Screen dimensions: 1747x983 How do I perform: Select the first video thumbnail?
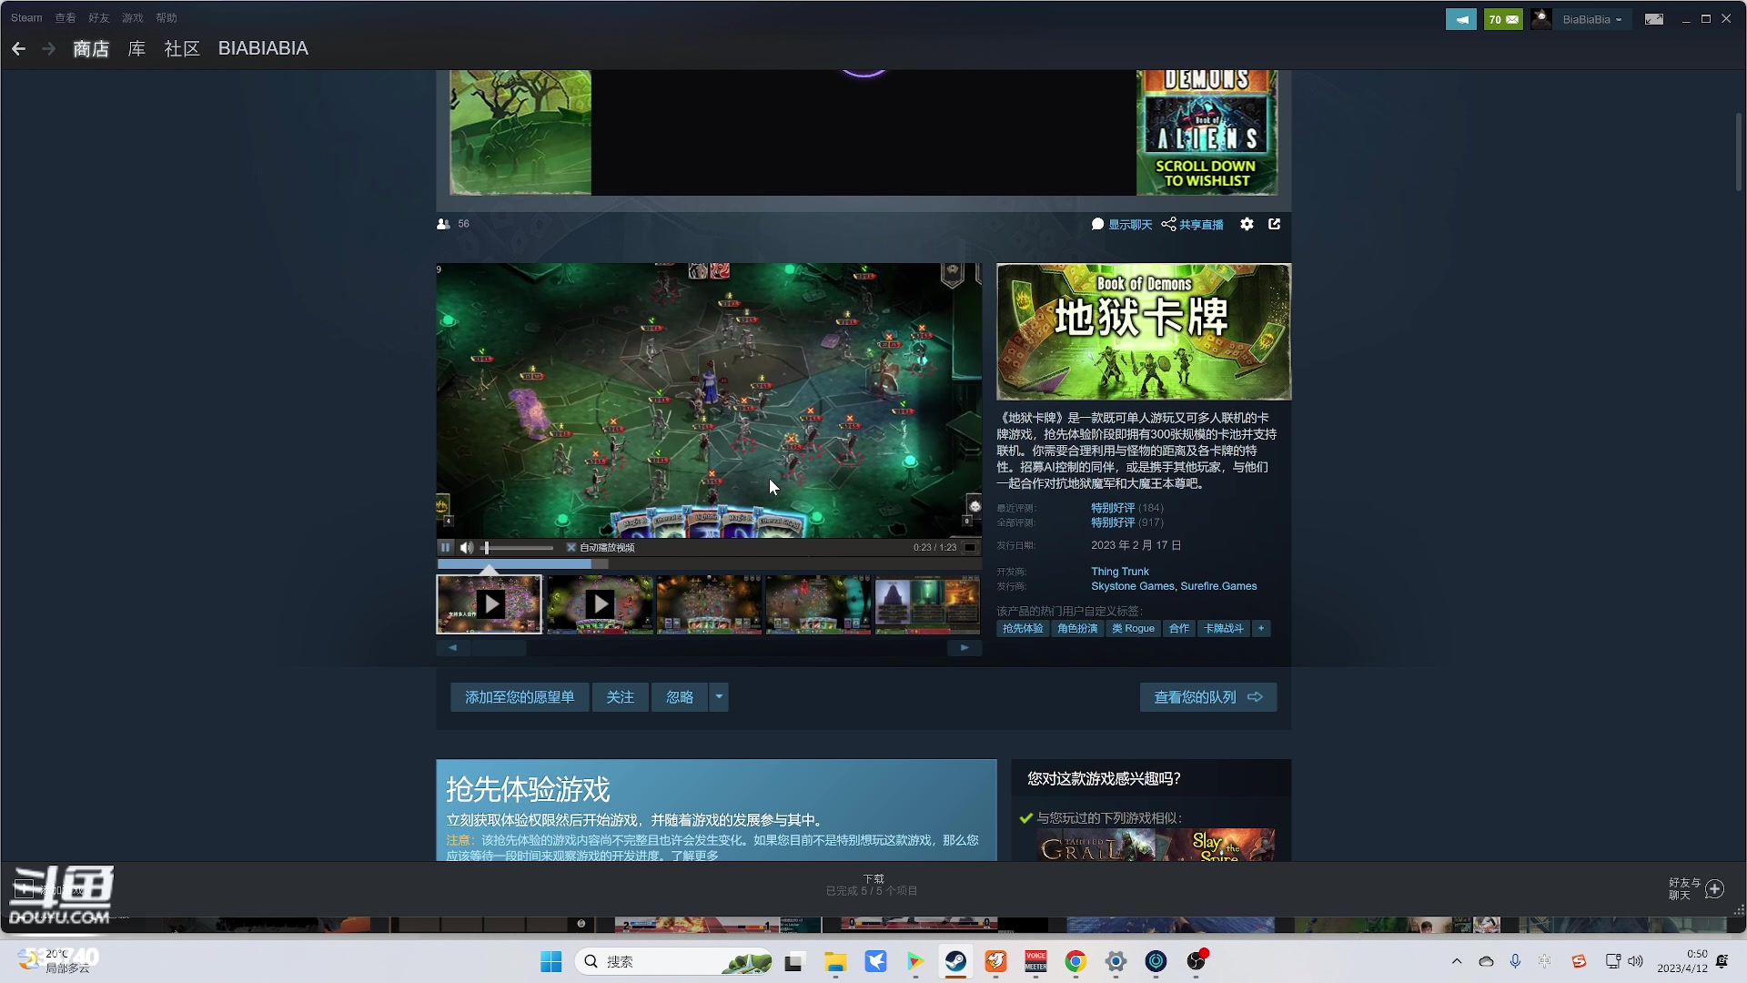click(490, 604)
